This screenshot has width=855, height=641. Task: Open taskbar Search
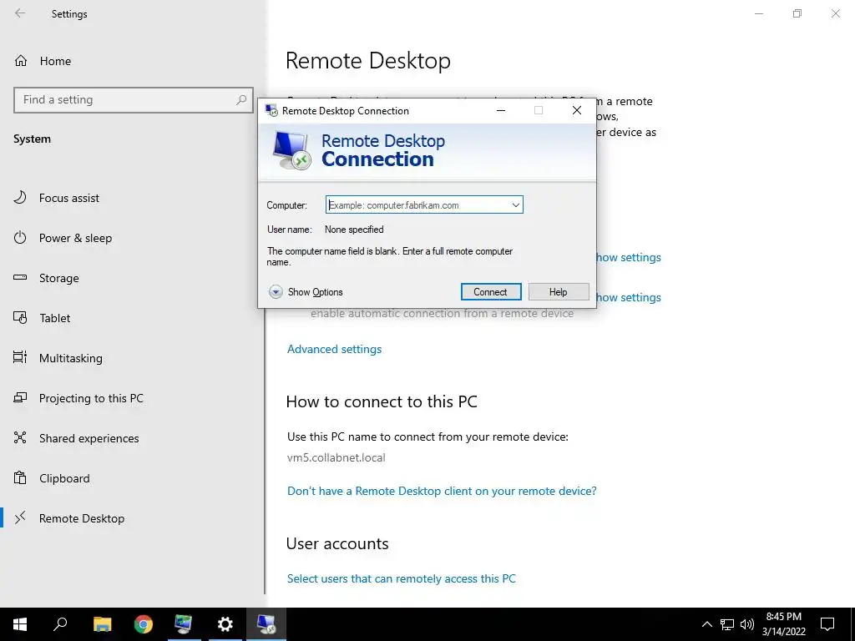coord(60,624)
